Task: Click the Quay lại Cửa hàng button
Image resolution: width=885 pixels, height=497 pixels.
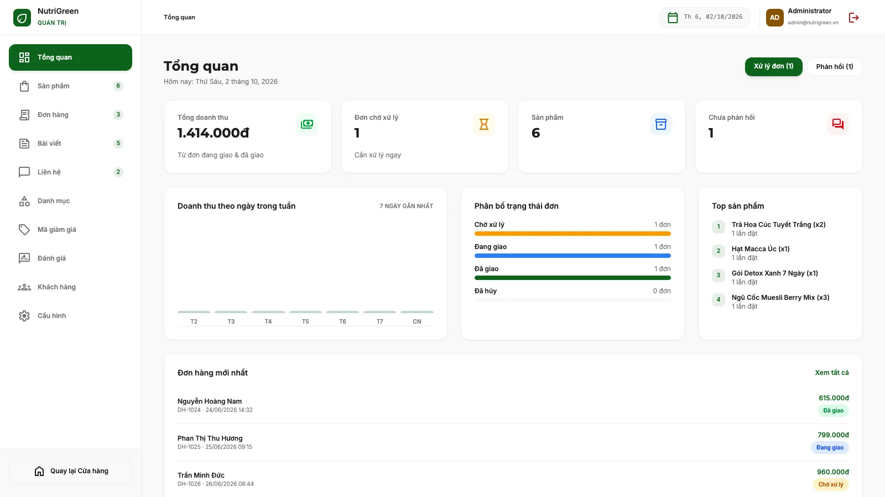Action: [70, 471]
